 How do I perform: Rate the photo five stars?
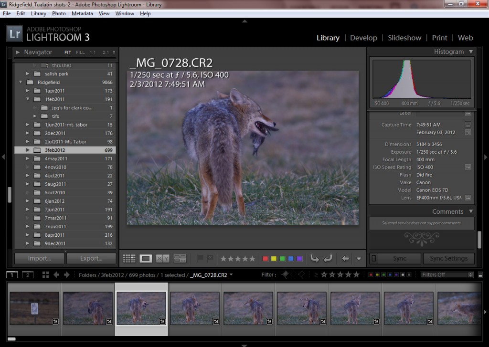pyautogui.click(x=252, y=258)
